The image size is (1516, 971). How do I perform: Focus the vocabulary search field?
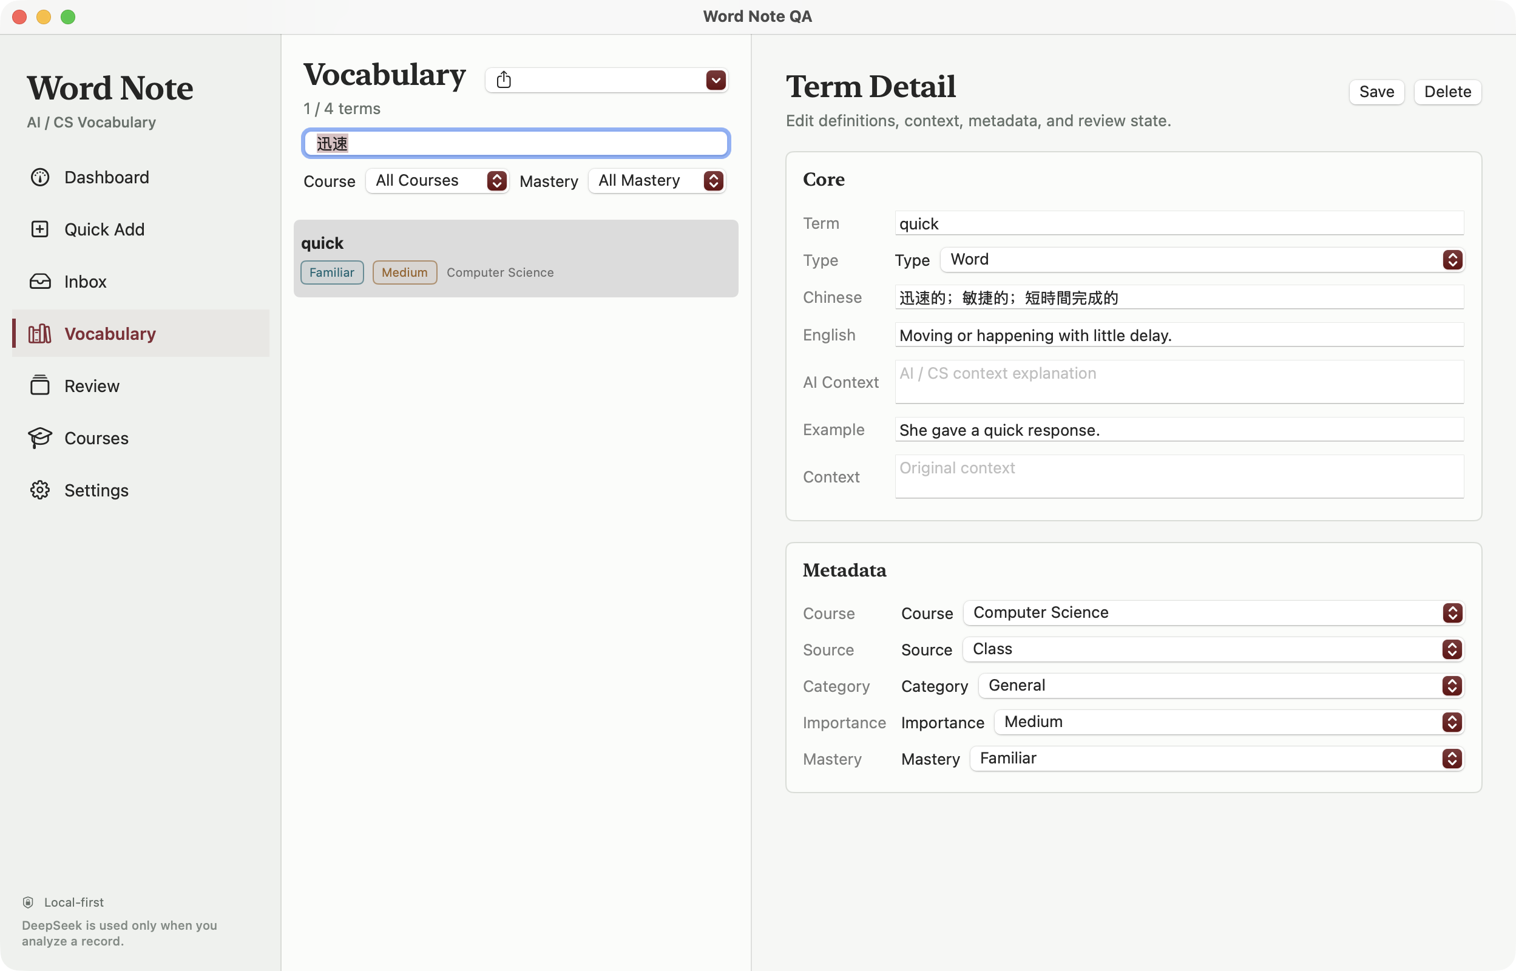point(516,144)
